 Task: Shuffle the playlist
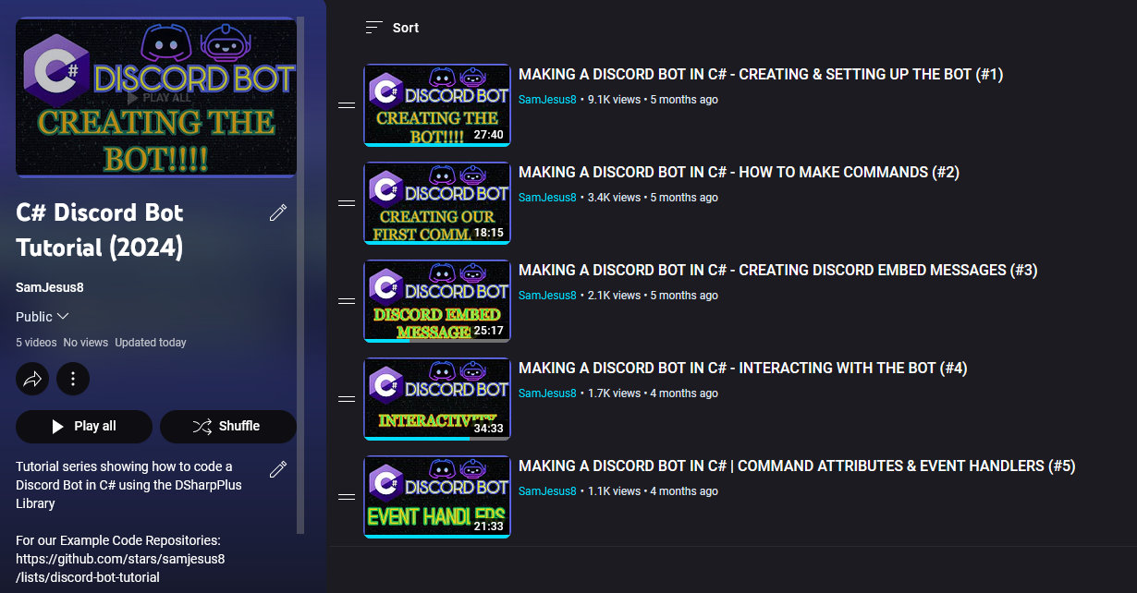coord(228,427)
